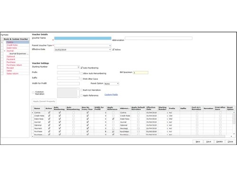Click Contra row effective date cell
The image size is (237, 177).
coord(151,113)
